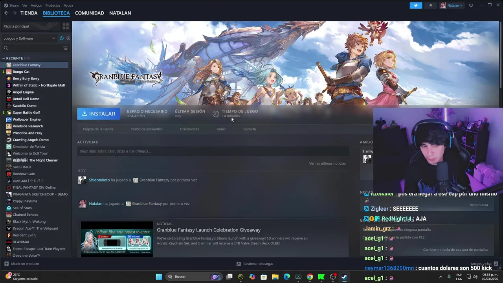Open Shidotukoto's profile link
503x283 pixels.
coord(99,180)
